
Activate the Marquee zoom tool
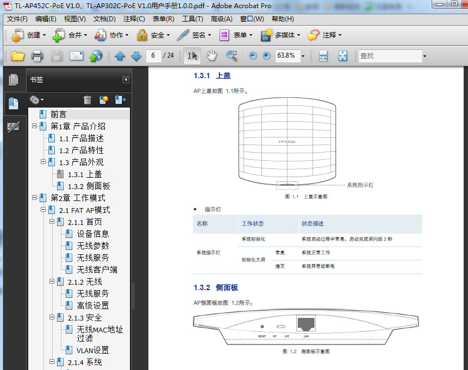pos(232,56)
